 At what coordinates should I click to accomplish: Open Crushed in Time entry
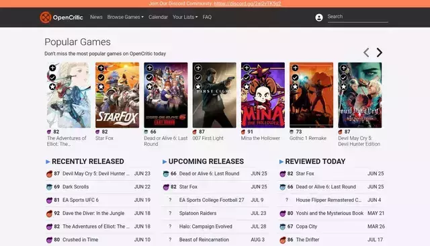click(81, 240)
